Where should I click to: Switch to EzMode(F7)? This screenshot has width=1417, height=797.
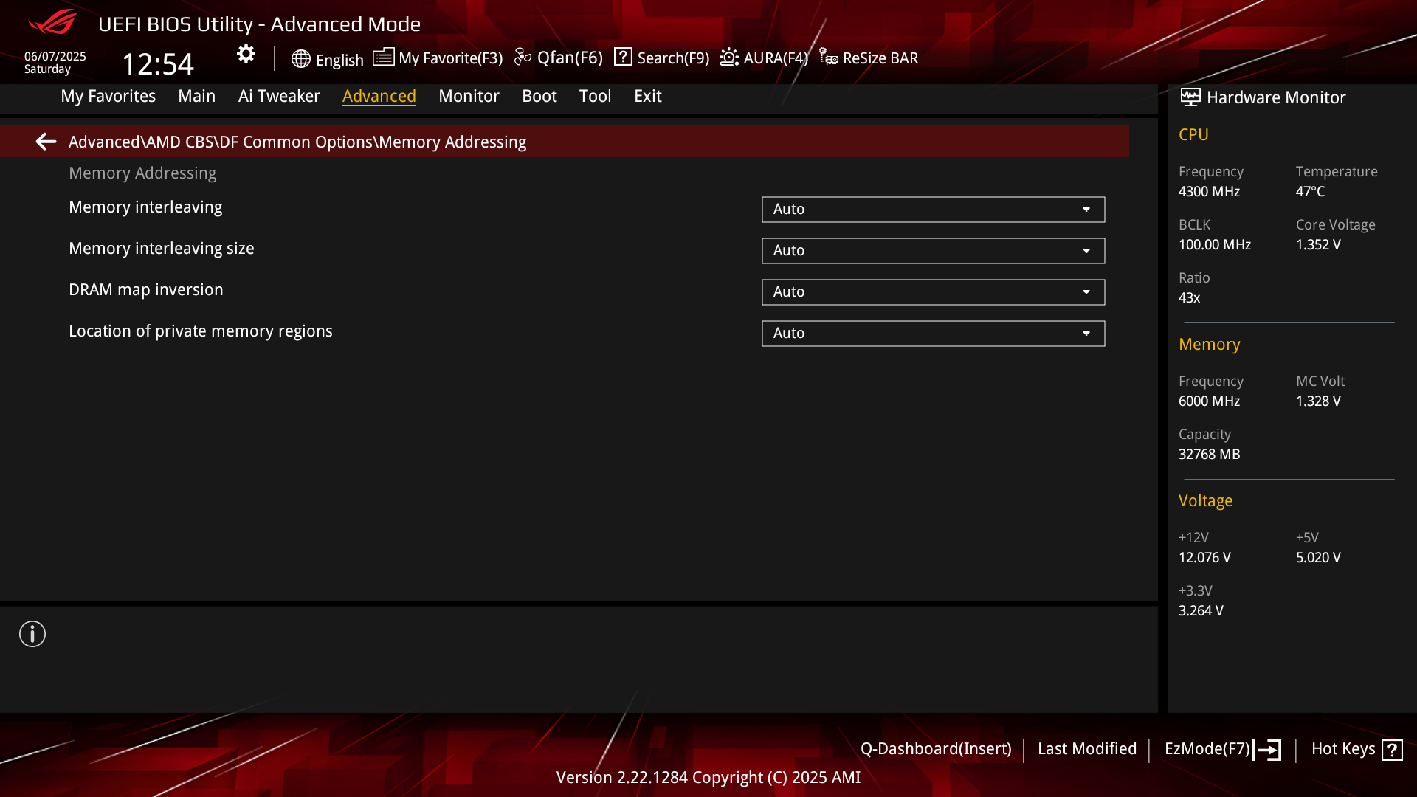coord(1207,748)
